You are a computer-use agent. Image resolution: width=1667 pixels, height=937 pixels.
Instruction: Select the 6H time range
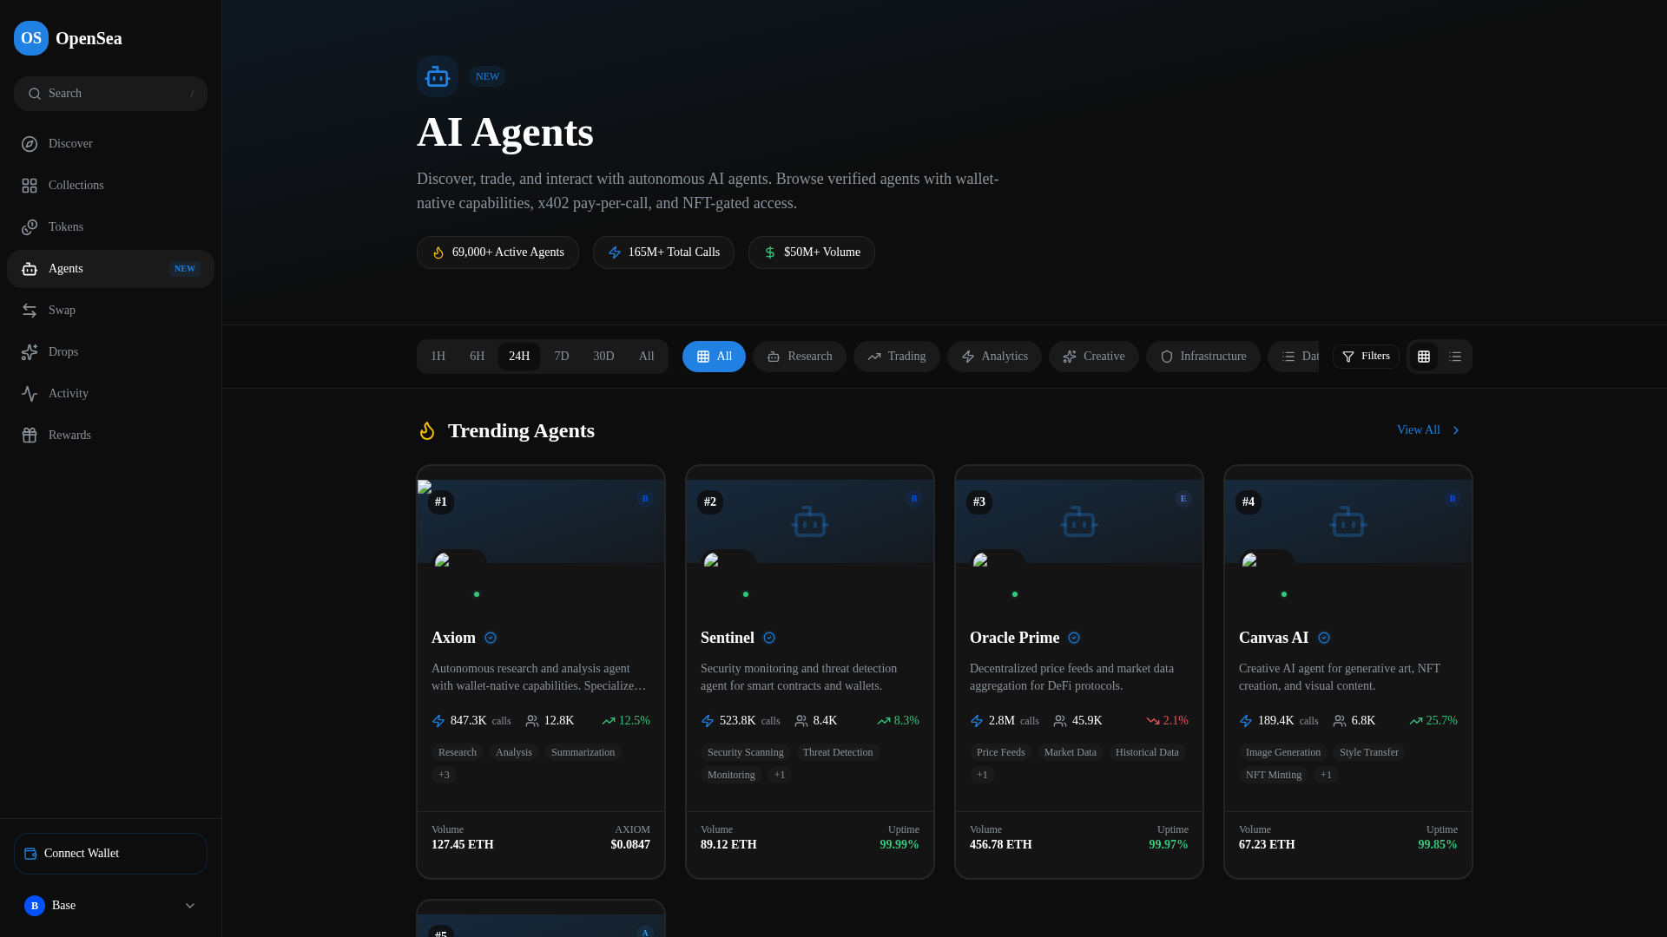[x=478, y=357]
